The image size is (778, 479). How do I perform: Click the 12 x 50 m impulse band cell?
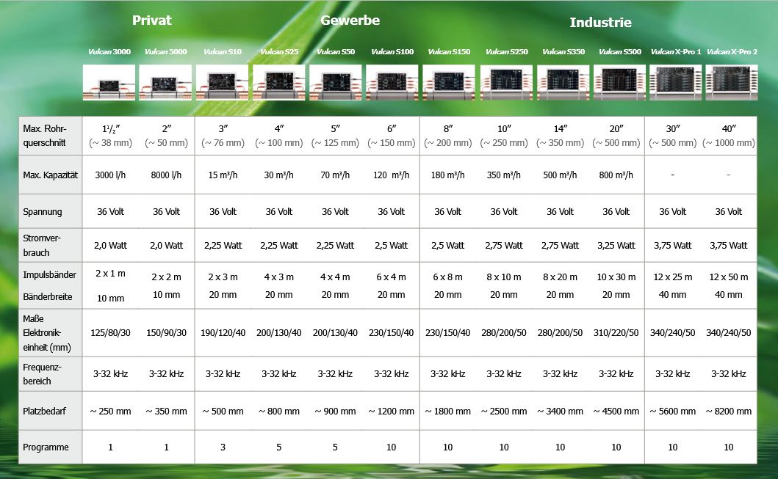(728, 277)
